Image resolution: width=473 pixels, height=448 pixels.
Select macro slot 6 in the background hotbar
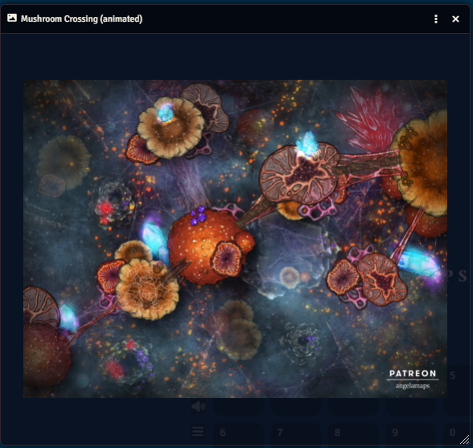(x=238, y=435)
